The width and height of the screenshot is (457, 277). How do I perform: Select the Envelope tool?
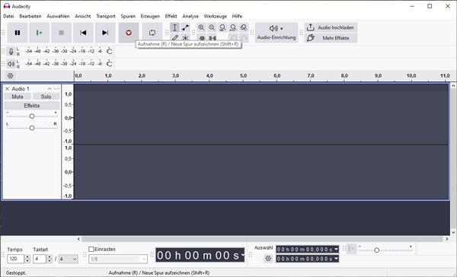click(185, 27)
